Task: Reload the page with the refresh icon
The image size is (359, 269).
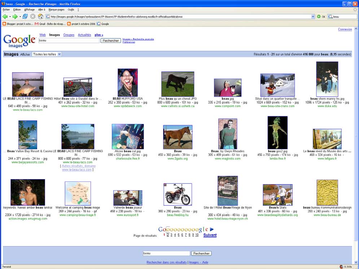Action: 25,17
